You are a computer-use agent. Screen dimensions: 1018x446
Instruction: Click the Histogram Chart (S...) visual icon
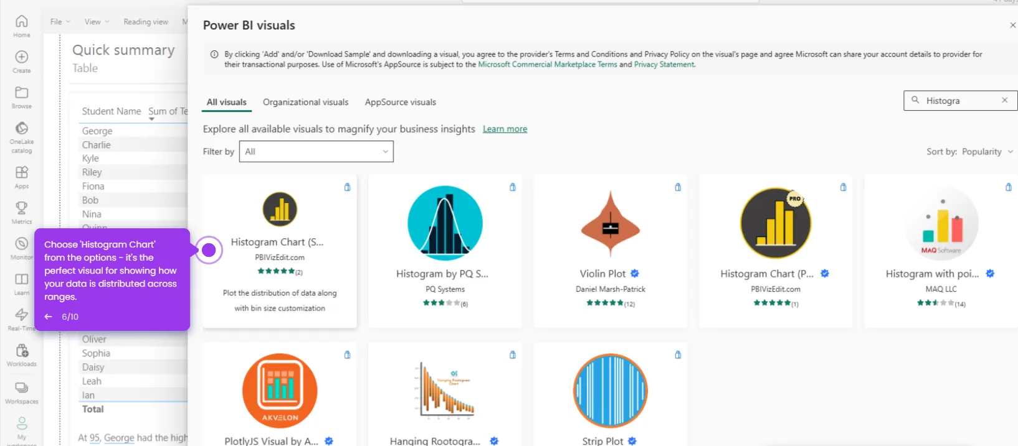(x=280, y=209)
